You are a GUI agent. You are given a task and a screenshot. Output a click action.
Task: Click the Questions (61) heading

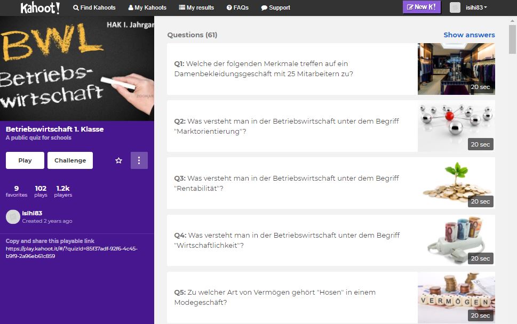(x=192, y=35)
